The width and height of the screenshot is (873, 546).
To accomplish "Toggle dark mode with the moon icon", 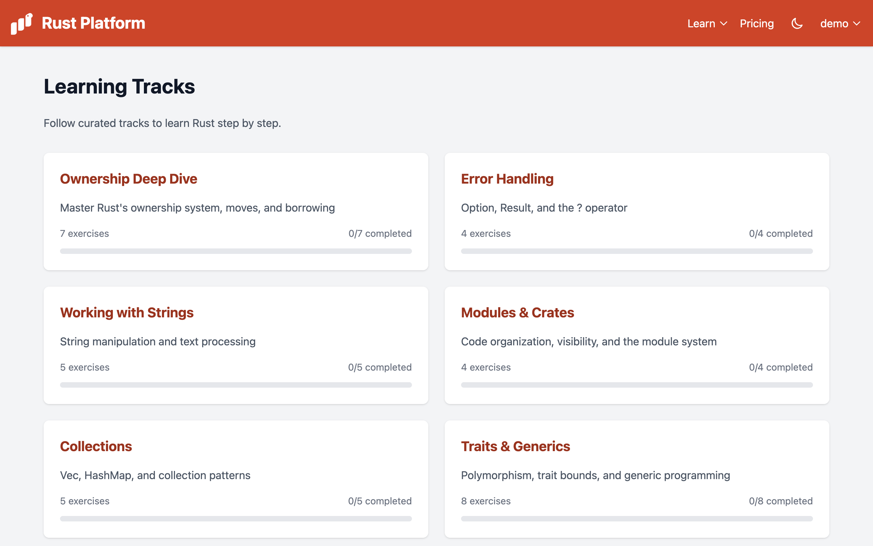I will coord(797,23).
